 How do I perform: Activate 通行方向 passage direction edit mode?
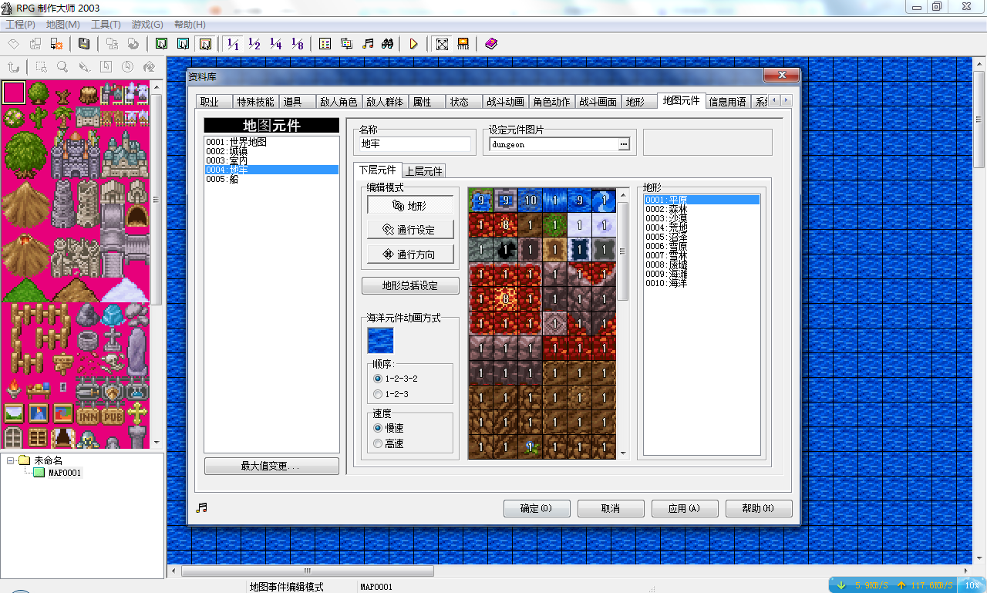410,254
